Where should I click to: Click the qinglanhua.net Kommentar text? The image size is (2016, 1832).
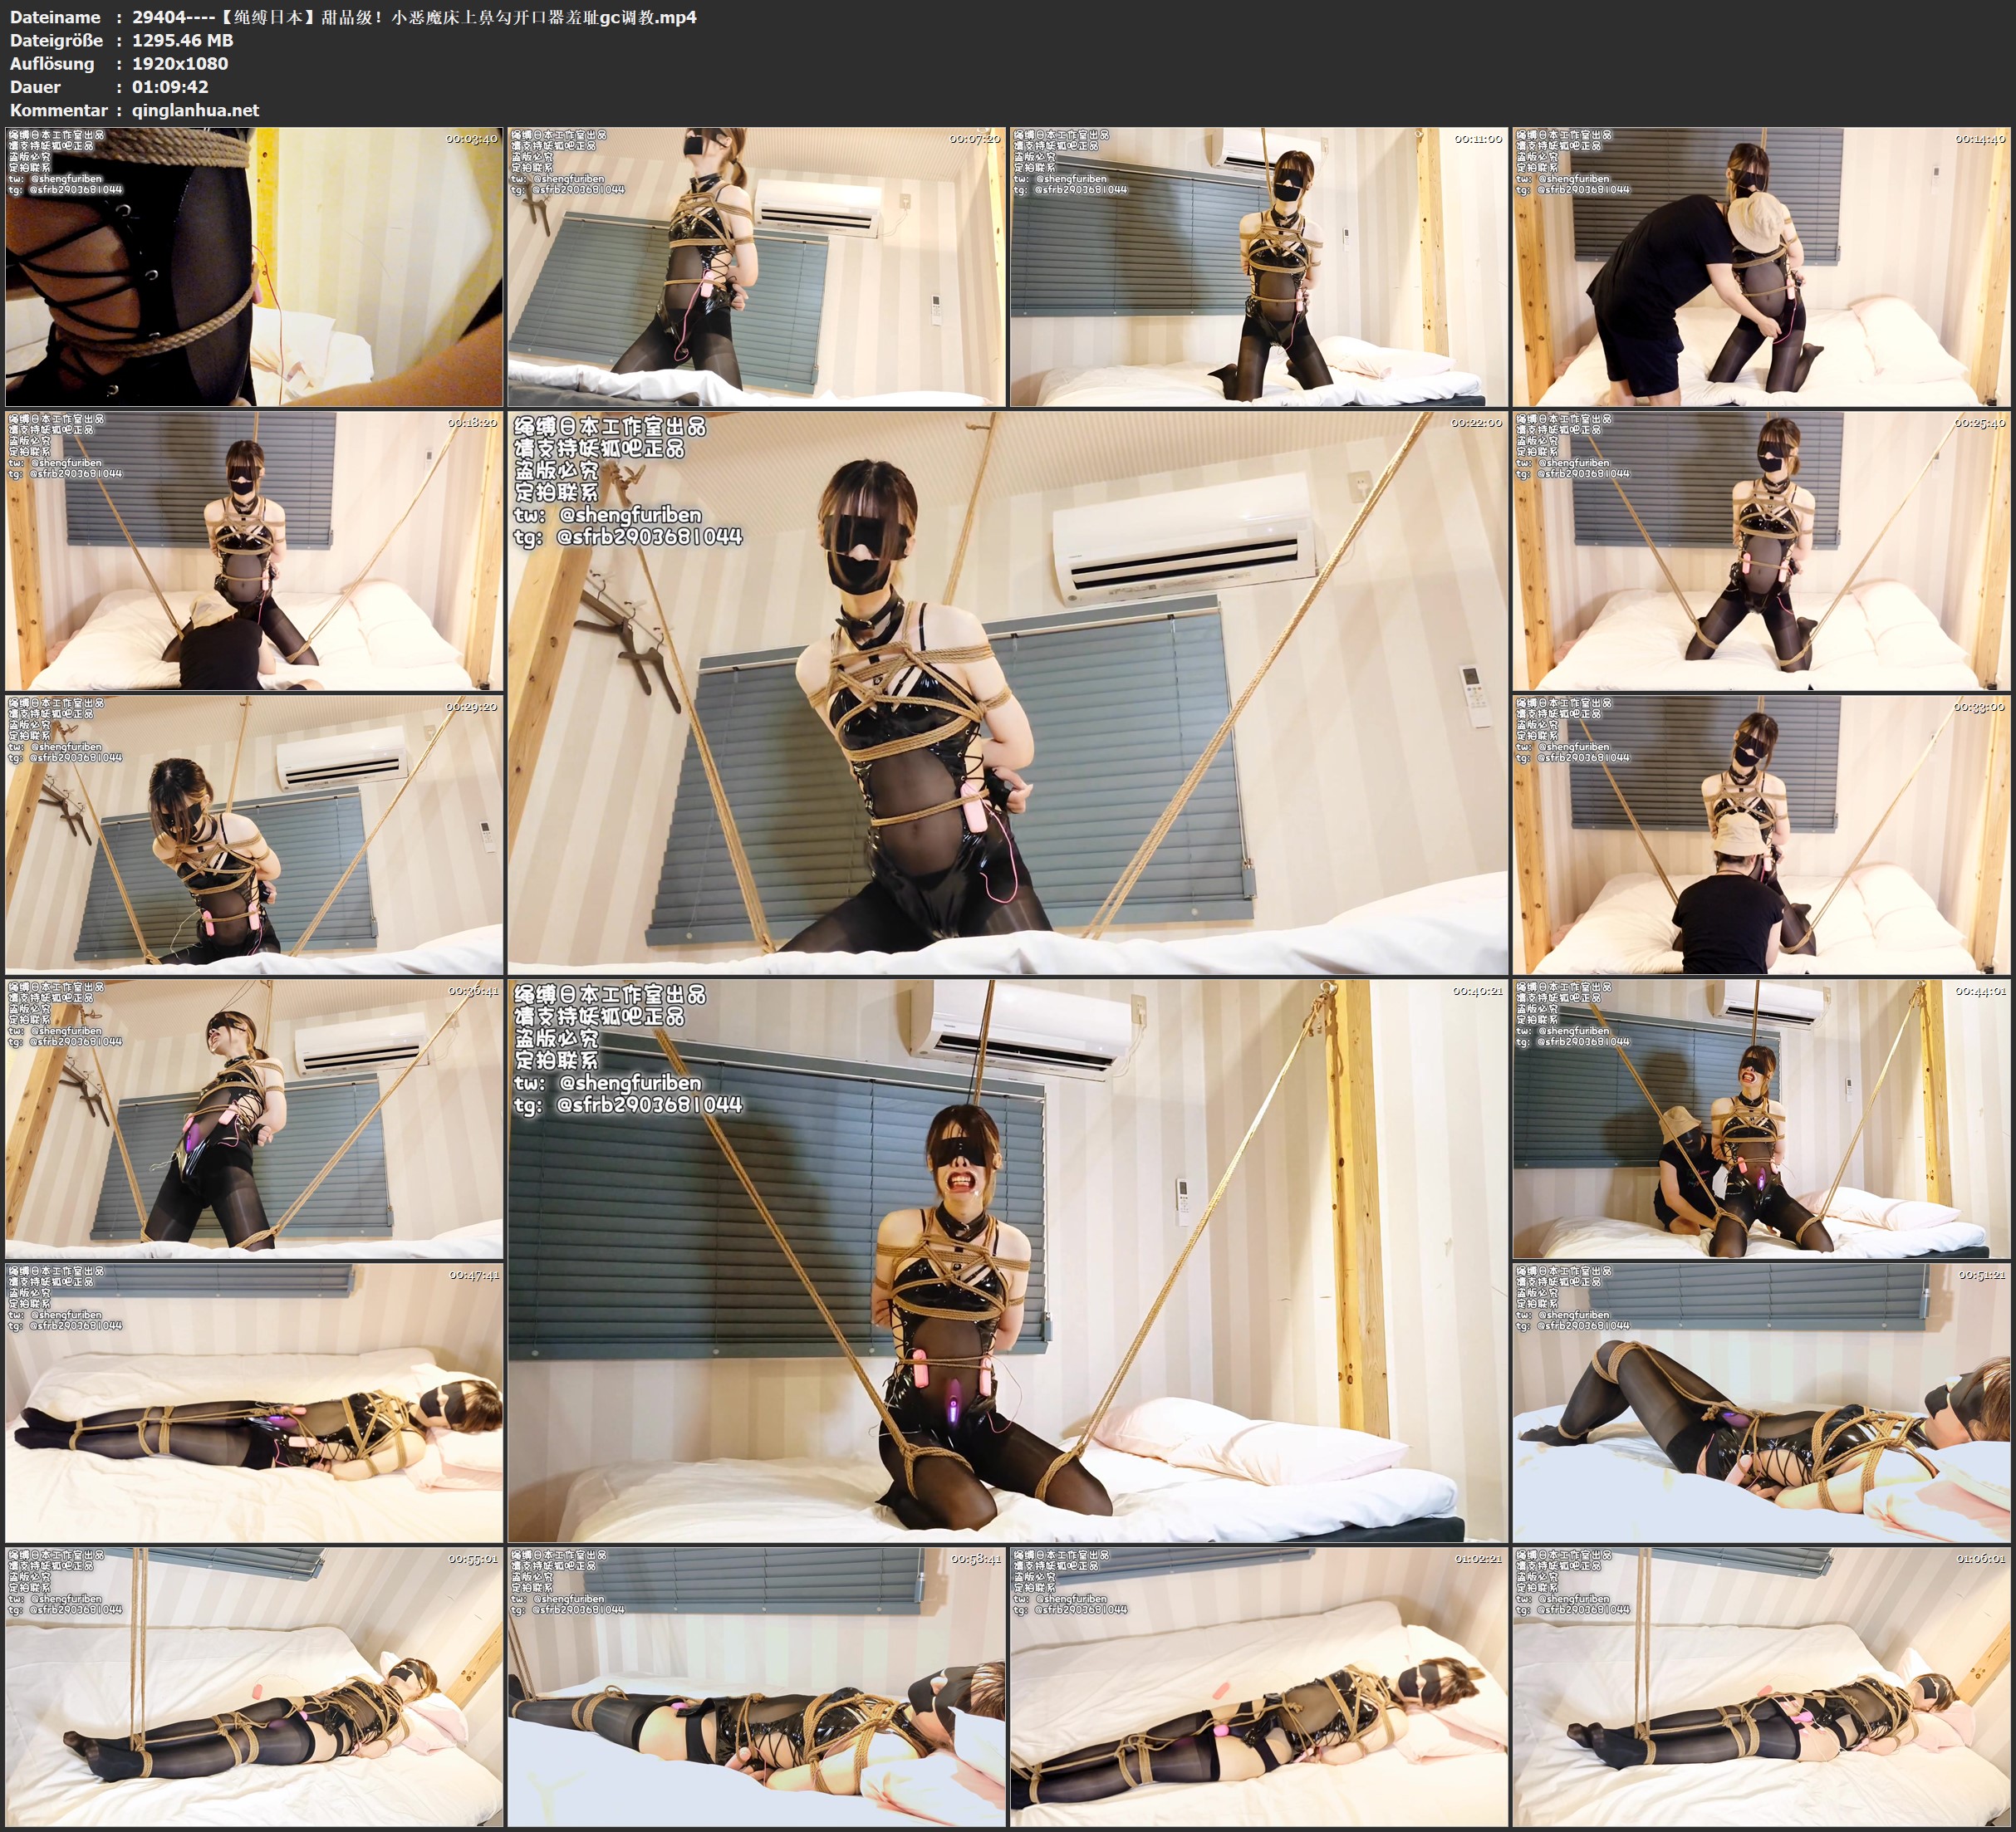195,110
